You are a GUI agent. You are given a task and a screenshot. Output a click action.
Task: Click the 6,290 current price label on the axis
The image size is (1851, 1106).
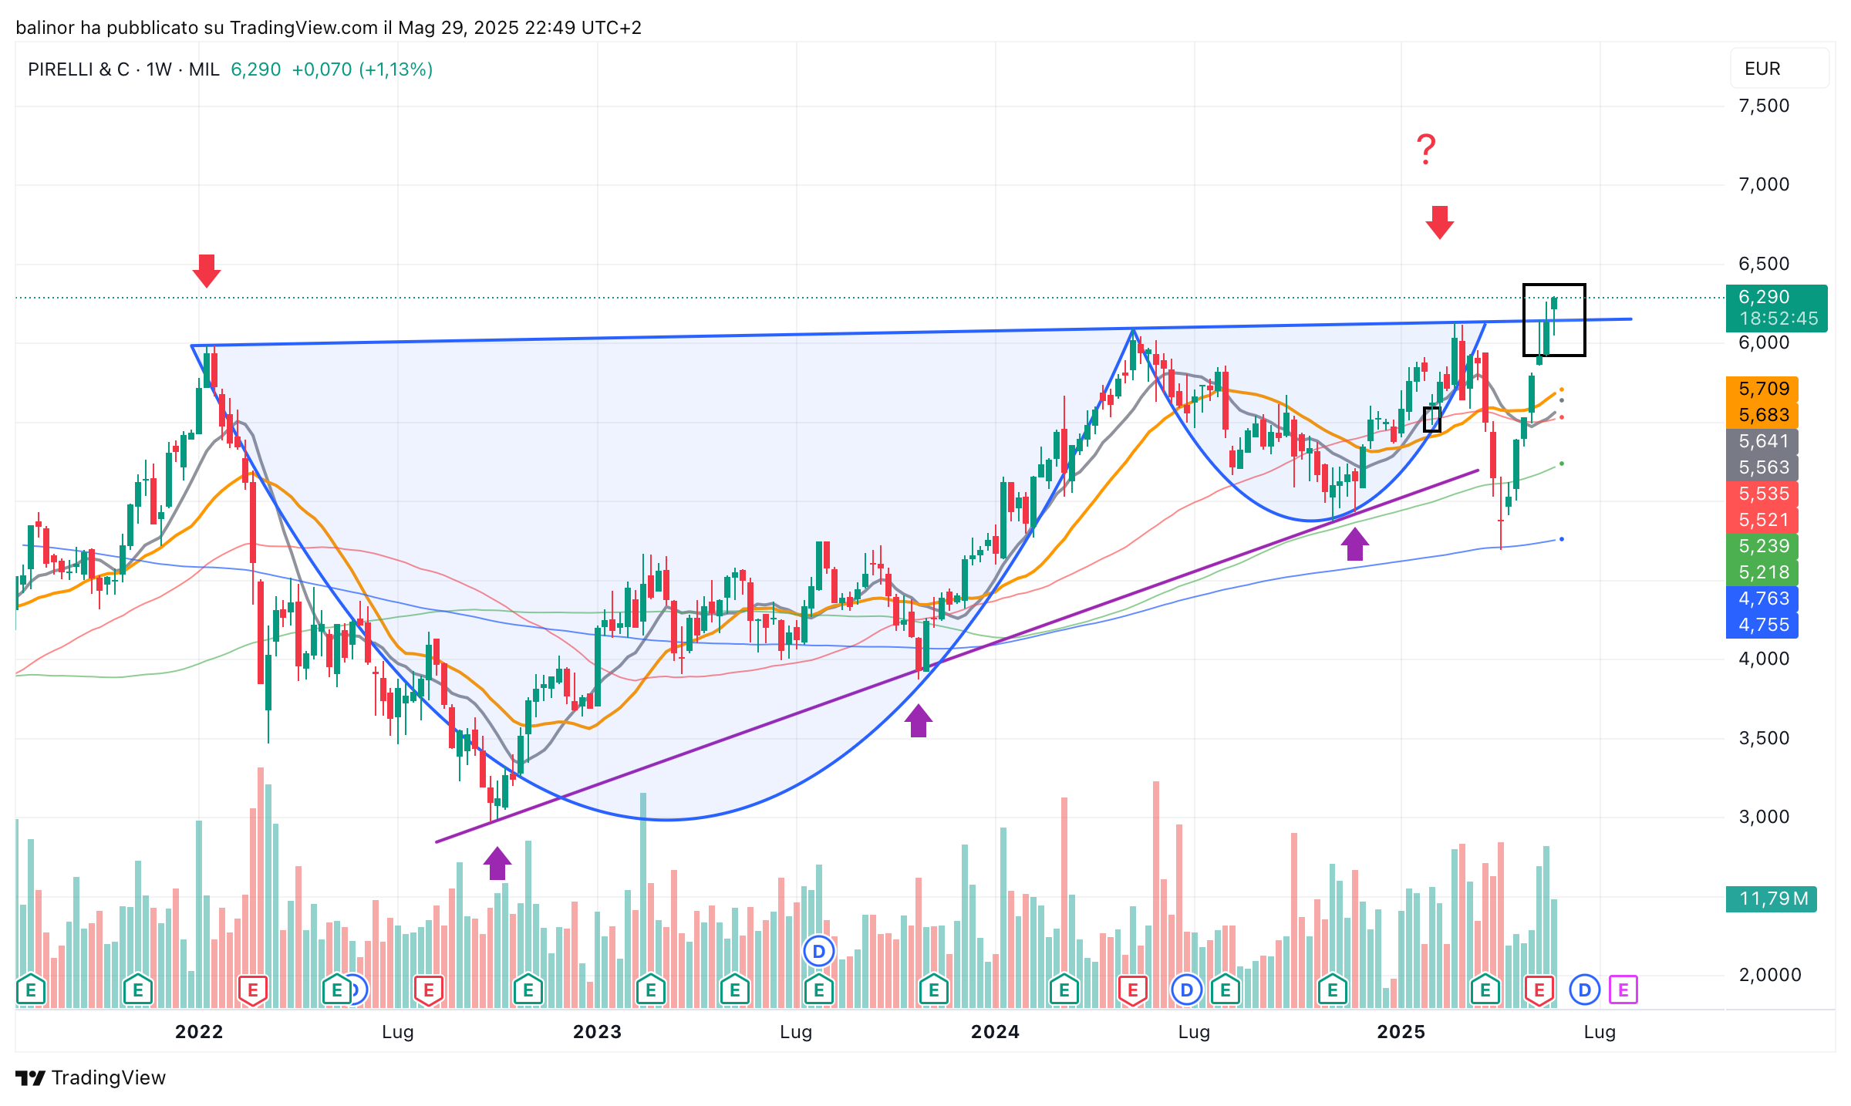(x=1776, y=297)
